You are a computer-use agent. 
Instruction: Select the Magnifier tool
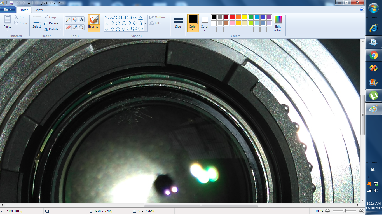tap(81, 27)
